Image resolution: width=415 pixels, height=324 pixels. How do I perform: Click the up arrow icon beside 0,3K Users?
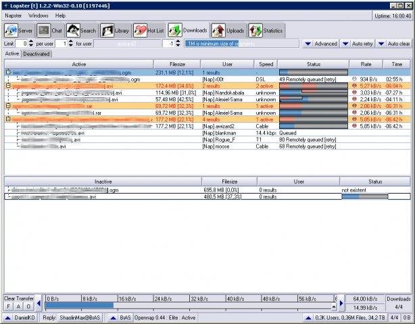[308, 318]
